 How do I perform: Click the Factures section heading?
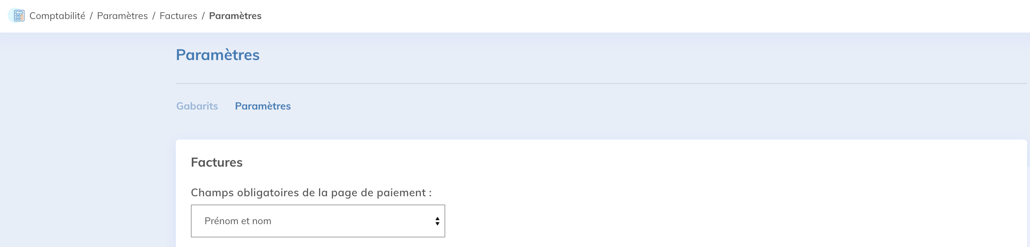[216, 162]
